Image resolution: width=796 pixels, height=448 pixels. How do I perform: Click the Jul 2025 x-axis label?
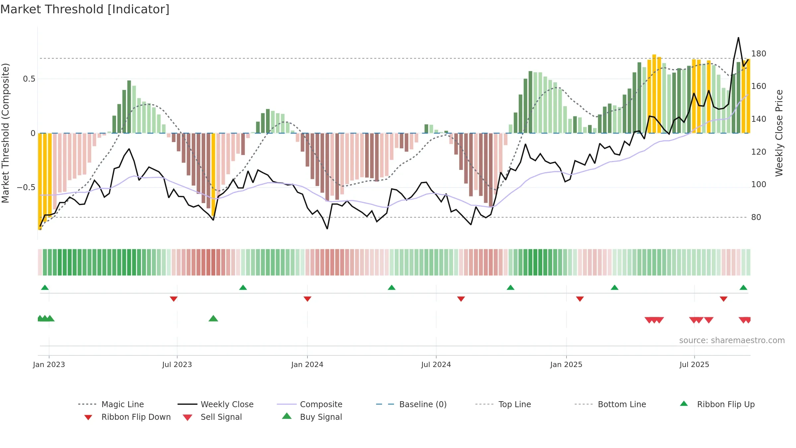click(694, 364)
